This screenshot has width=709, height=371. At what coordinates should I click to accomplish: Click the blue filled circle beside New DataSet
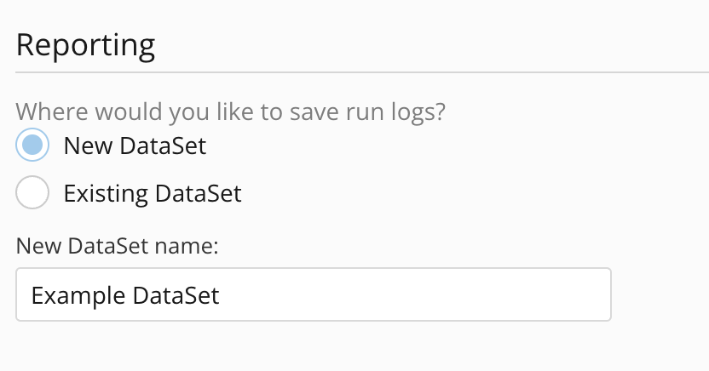point(32,146)
